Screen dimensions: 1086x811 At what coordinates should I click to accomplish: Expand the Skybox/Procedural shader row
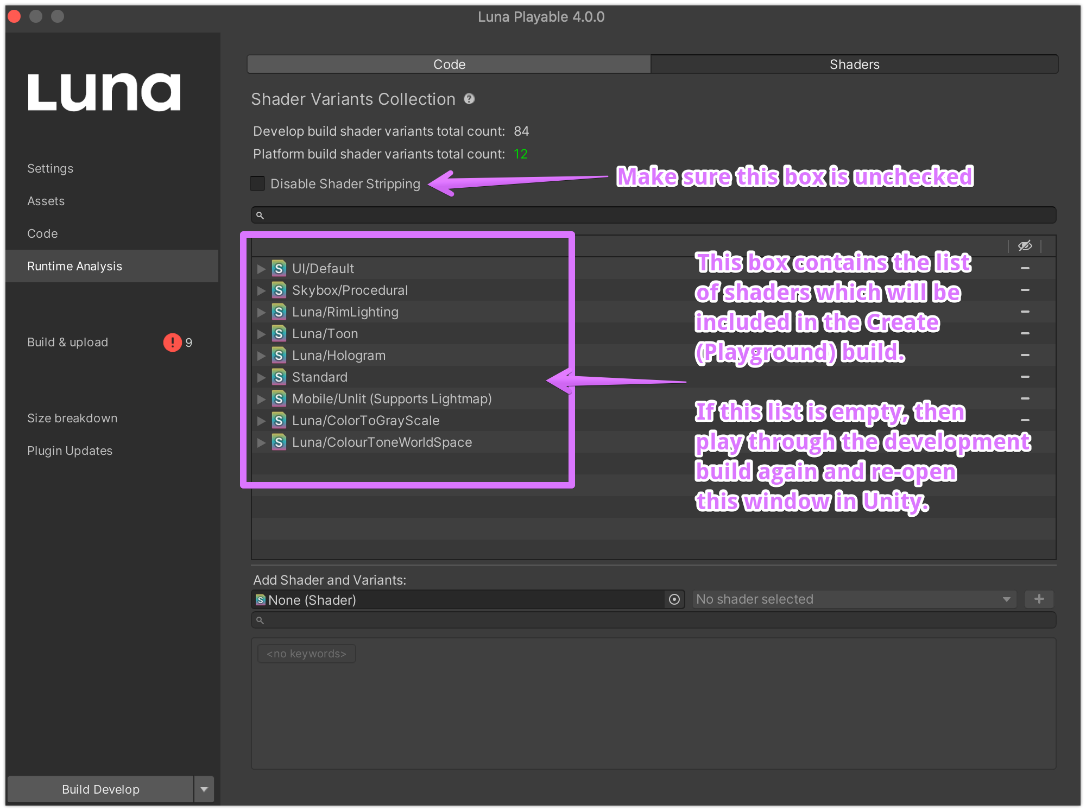[x=261, y=290]
